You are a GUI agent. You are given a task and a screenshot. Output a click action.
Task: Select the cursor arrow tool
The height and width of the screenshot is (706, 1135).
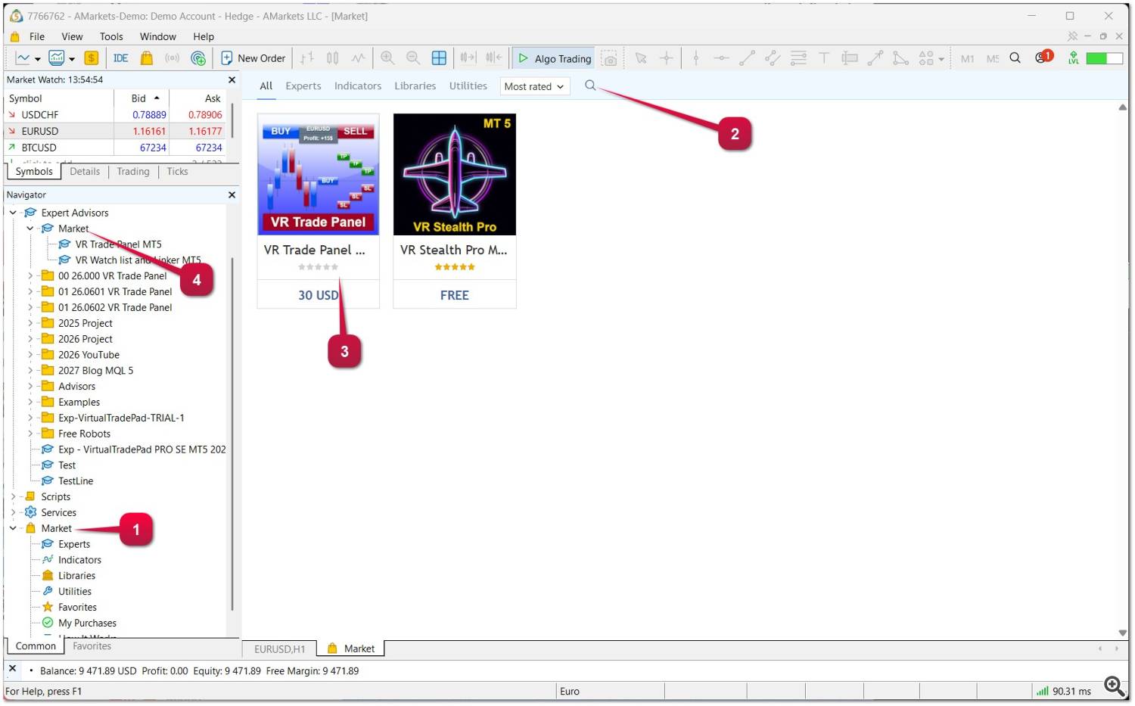641,58
